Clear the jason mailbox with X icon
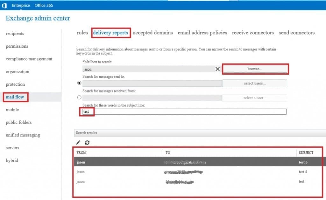The width and height of the screenshot is (326, 200). [x=217, y=69]
